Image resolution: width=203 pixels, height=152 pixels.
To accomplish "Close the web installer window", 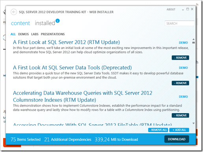I will tap(192, 9).
